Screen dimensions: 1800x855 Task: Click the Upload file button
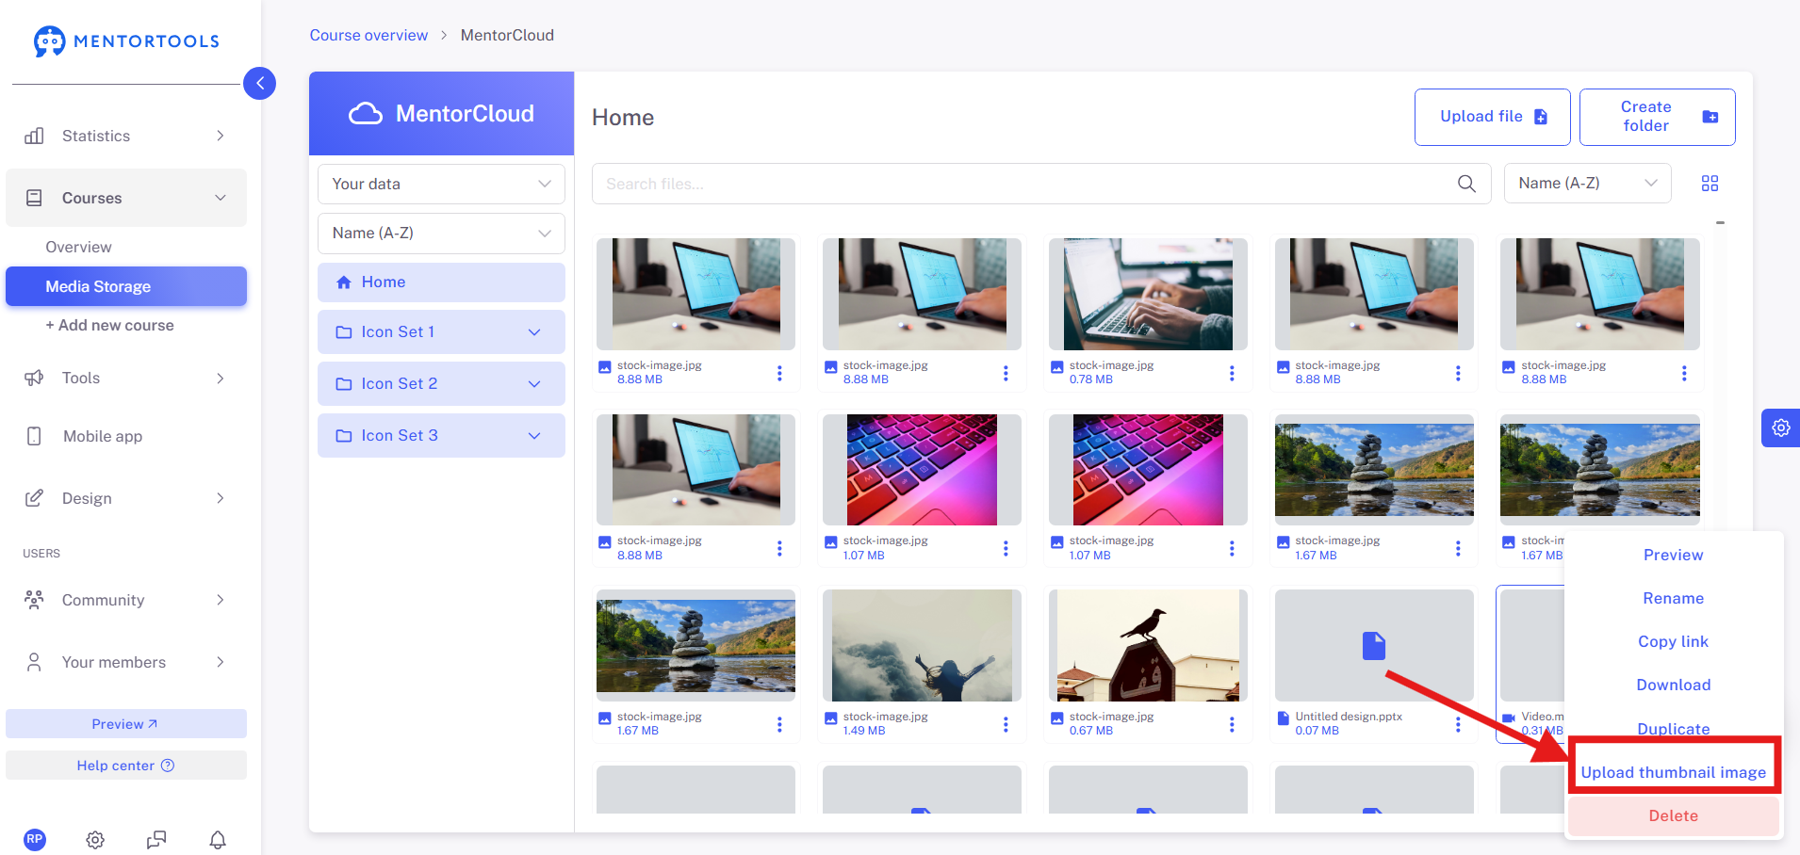coord(1492,117)
